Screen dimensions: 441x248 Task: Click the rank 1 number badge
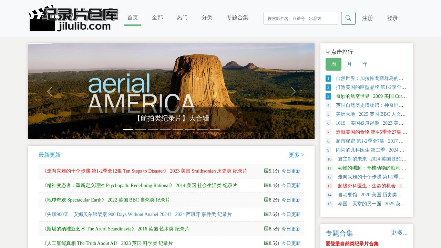pos(328,79)
